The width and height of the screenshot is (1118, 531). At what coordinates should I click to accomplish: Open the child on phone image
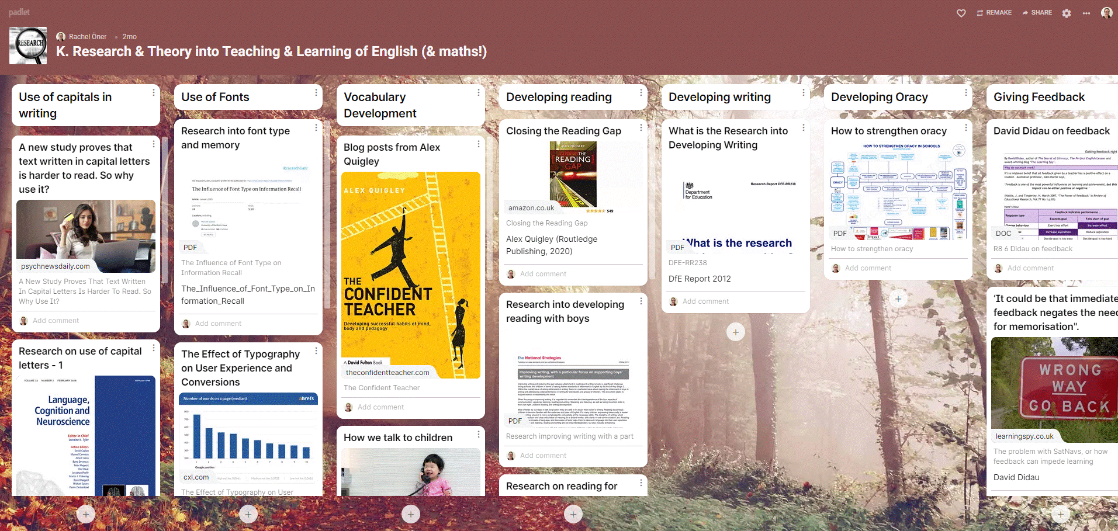coord(411,472)
